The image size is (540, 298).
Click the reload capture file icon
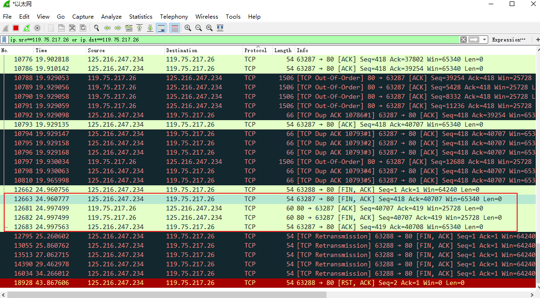[83, 28]
